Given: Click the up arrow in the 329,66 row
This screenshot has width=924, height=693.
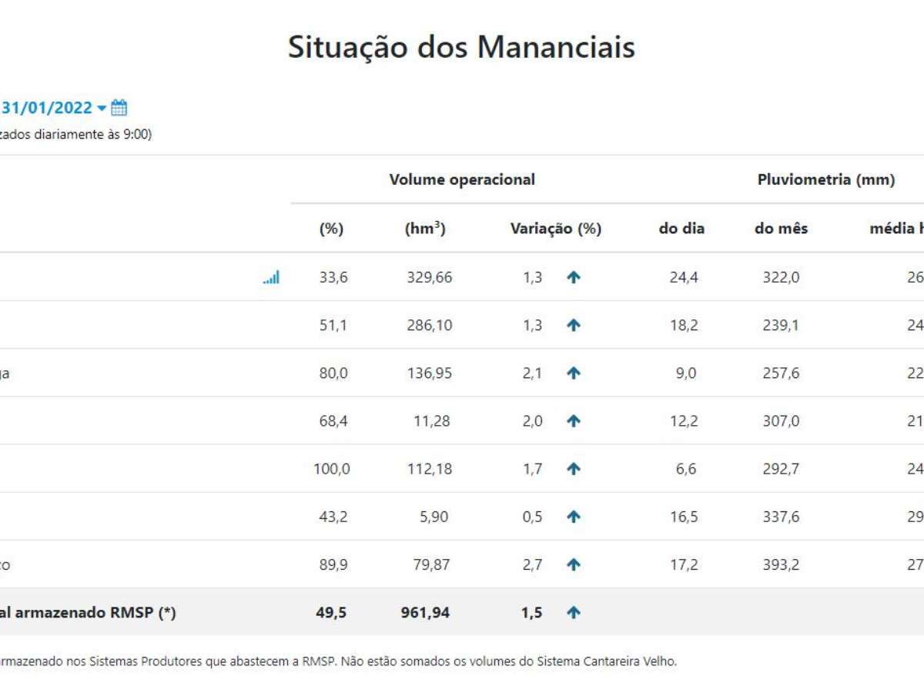Looking at the screenshot, I should pos(573,278).
